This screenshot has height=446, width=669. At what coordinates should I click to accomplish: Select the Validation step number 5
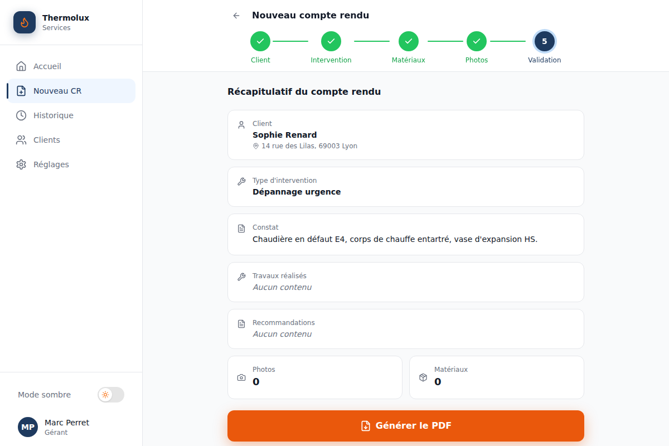click(x=545, y=41)
